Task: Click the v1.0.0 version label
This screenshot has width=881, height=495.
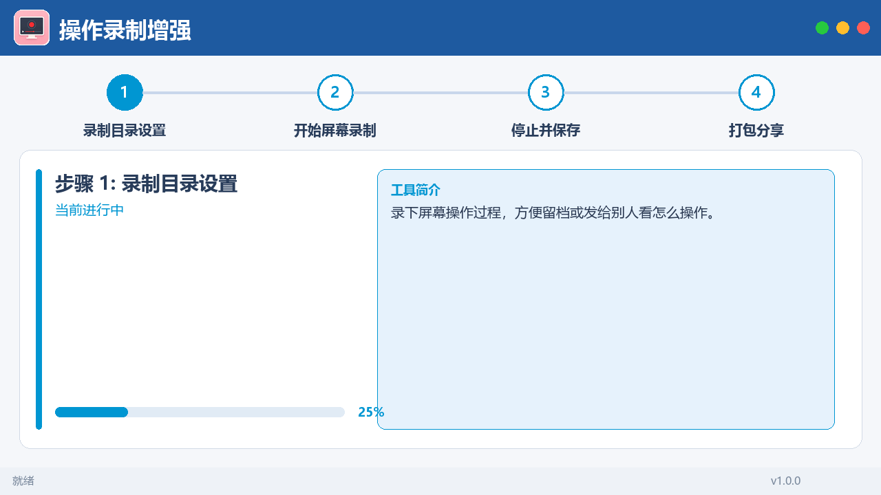Action: [x=785, y=481]
